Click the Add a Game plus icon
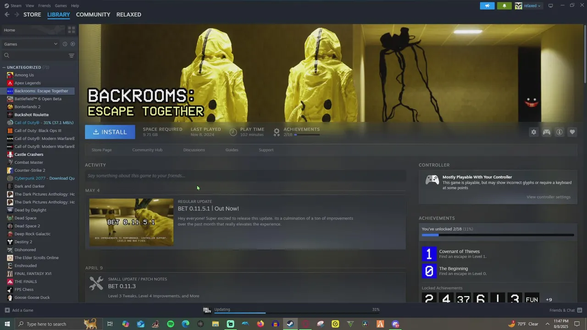The height and width of the screenshot is (330, 587). click(7, 310)
